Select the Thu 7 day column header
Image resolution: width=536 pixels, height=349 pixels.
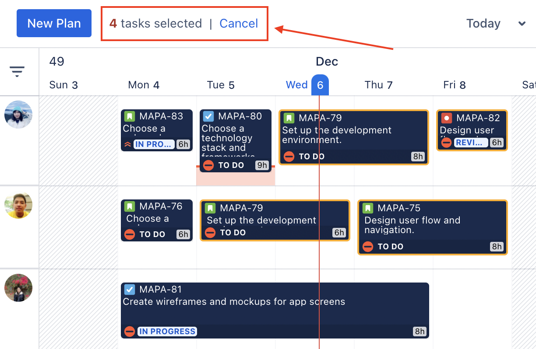coord(378,85)
